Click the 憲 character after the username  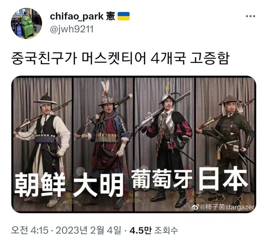click(x=110, y=16)
